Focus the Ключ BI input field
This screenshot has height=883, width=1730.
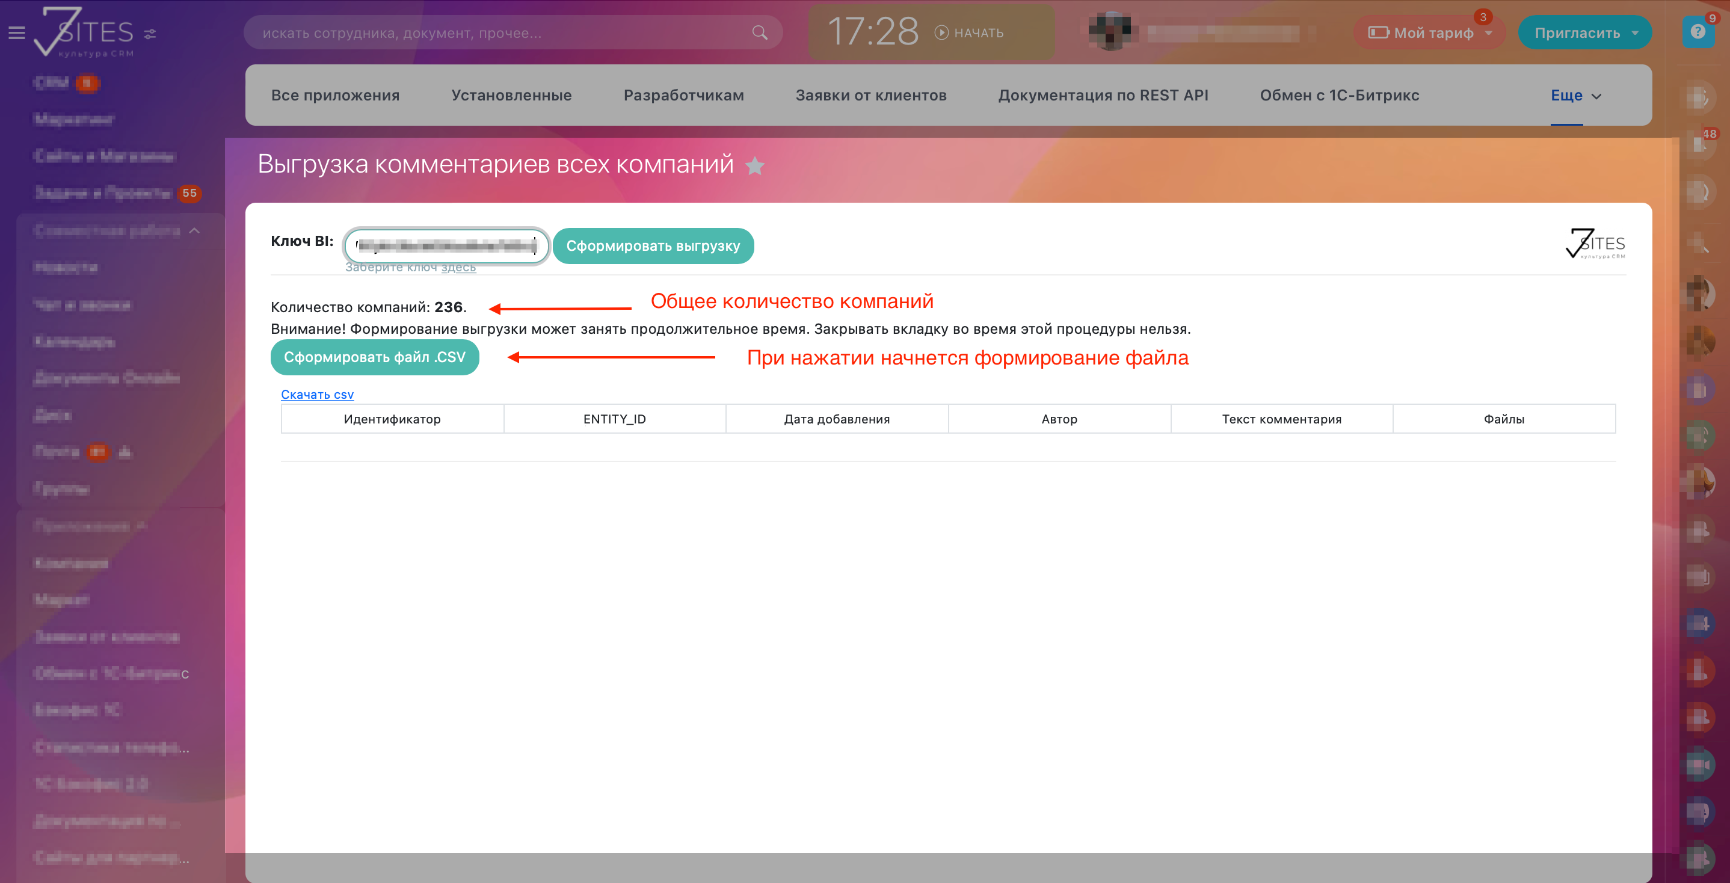pyautogui.click(x=446, y=246)
